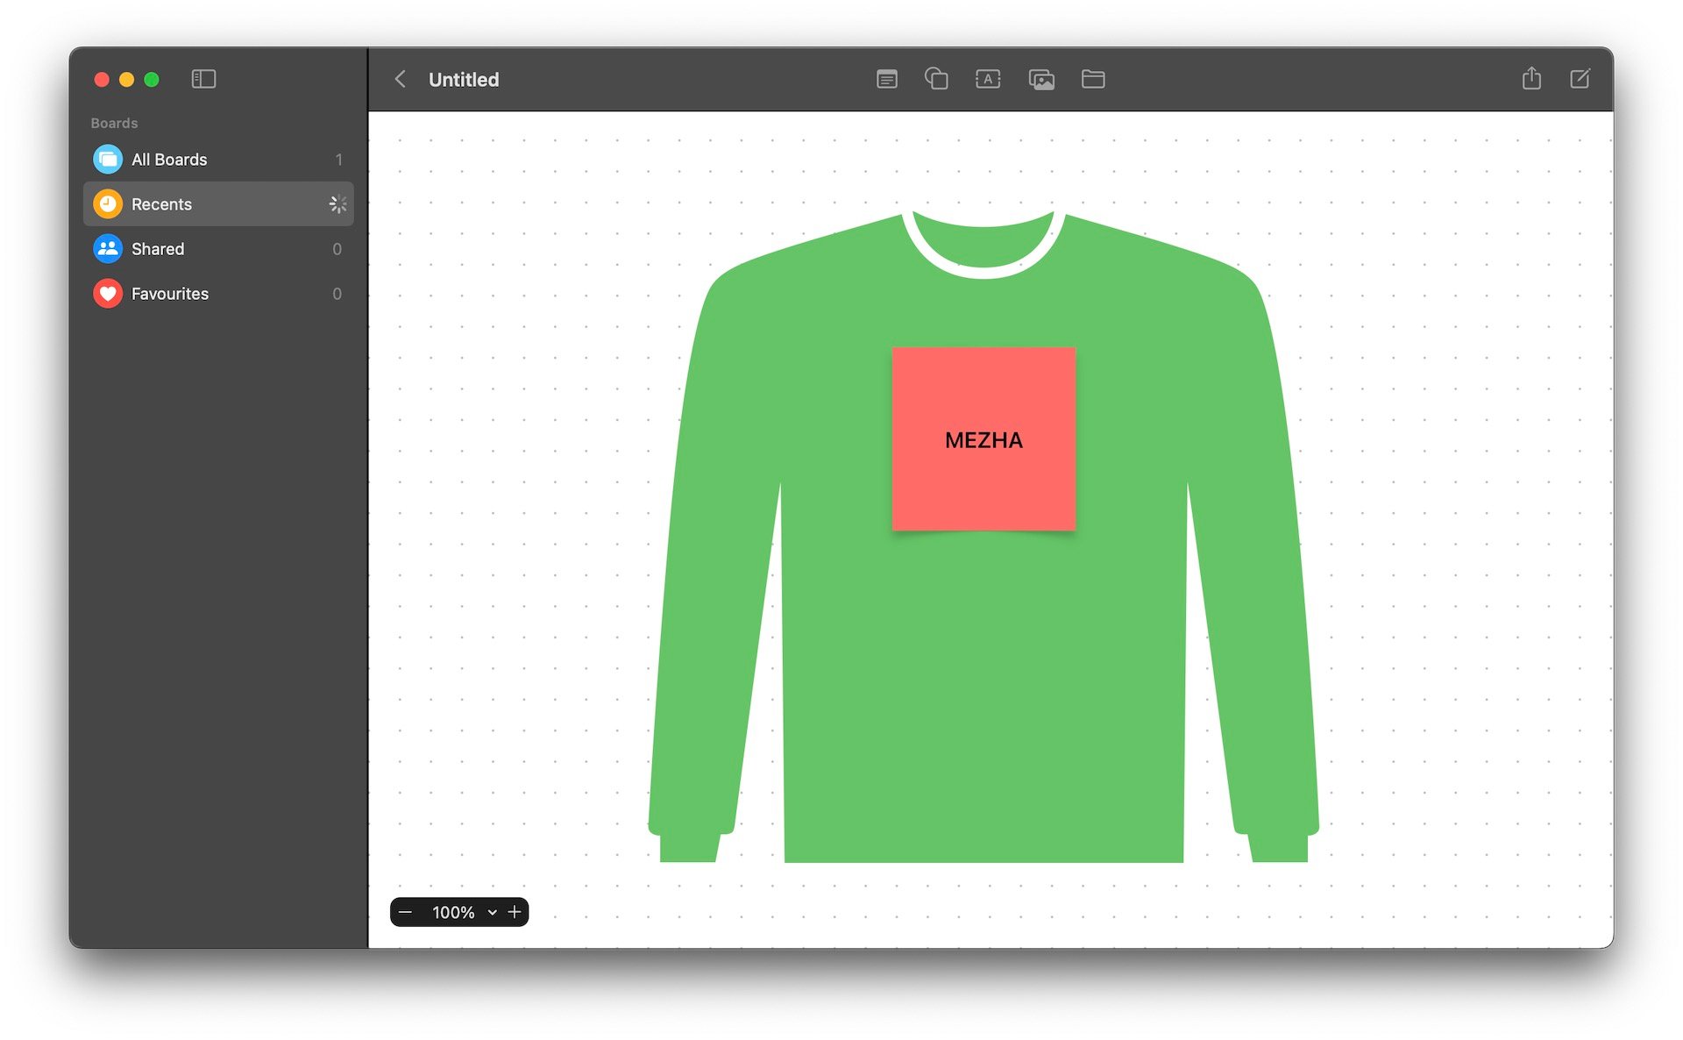The height and width of the screenshot is (1040, 1683).
Task: Insert photos or videos tool
Action: [x=1041, y=79]
